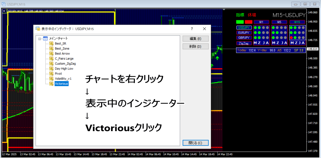
Task: Toggle the red button under 休場
Action: [x=248, y=22]
